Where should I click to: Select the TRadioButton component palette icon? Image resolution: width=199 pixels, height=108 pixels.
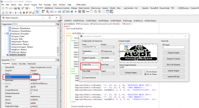click(76, 12)
